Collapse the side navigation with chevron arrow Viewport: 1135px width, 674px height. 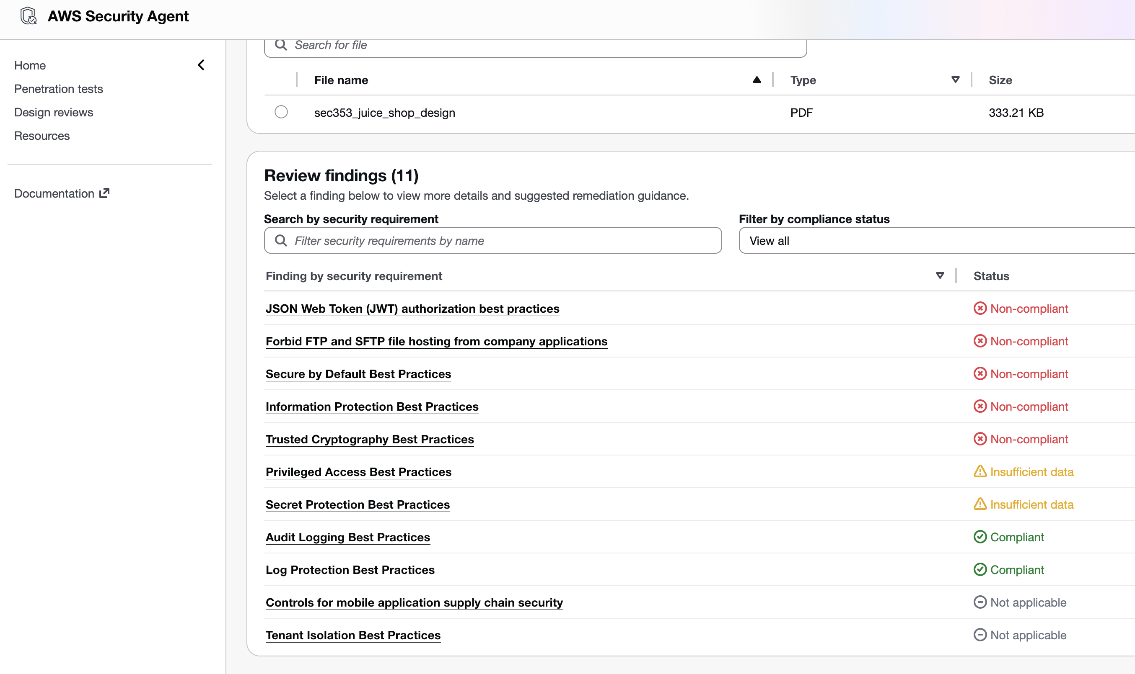coord(202,65)
